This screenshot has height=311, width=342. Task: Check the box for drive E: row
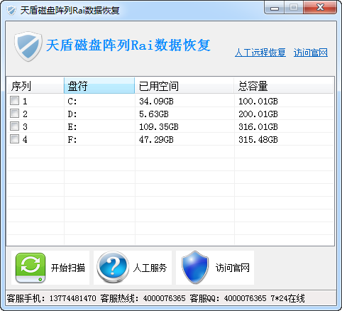click(14, 126)
